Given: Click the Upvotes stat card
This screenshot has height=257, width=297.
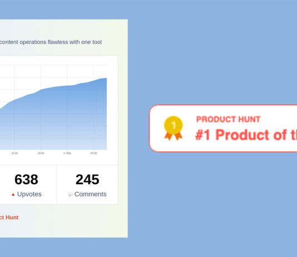Looking at the screenshot, I should [28, 185].
